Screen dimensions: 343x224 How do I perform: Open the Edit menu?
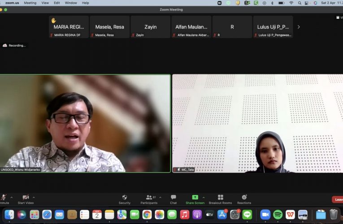[57, 3]
